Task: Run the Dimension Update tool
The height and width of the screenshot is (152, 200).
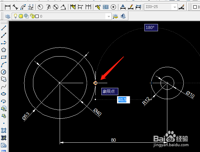Action: pos(138,7)
